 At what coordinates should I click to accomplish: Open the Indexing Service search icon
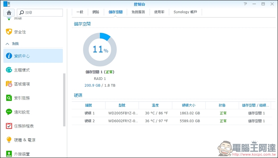(9, 98)
